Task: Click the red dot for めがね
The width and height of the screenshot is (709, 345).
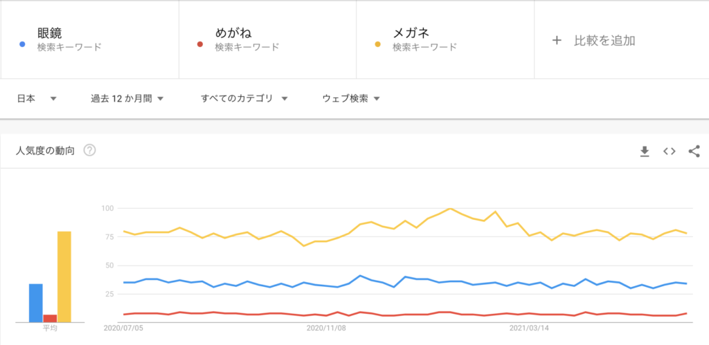Action: click(x=200, y=44)
